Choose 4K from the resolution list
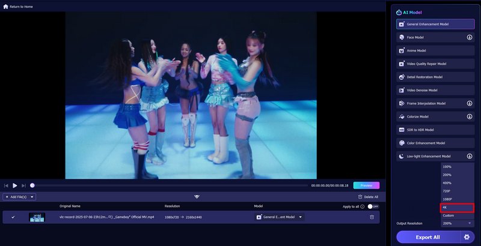Screen dimensions: 481x246 [x=457, y=207]
